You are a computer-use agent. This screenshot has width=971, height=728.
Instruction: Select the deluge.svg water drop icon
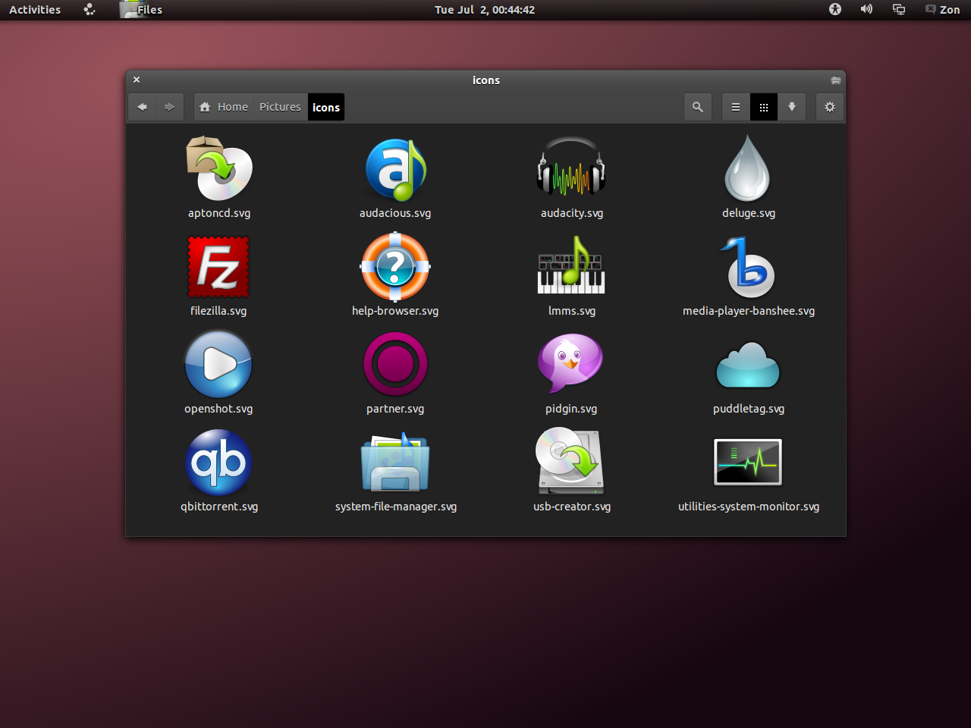pyautogui.click(x=748, y=168)
